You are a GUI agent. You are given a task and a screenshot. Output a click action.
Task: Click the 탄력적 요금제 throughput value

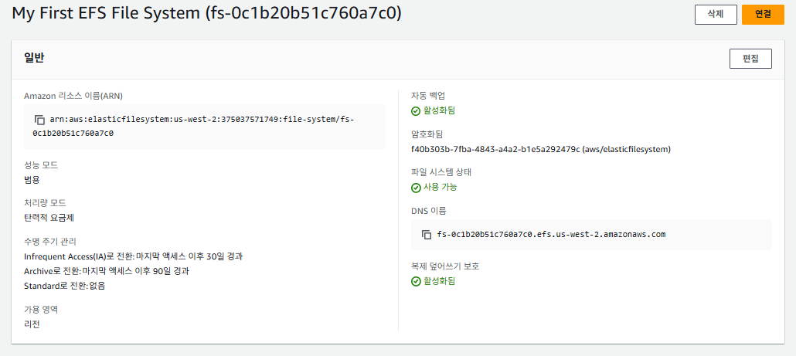pos(49,218)
